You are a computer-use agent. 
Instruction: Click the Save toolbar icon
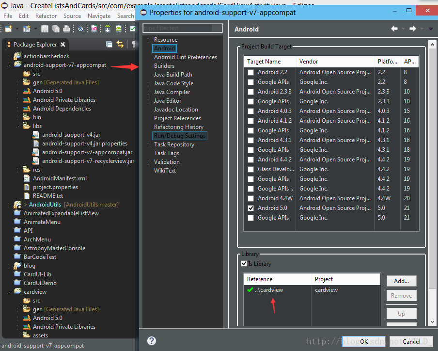[45, 29]
